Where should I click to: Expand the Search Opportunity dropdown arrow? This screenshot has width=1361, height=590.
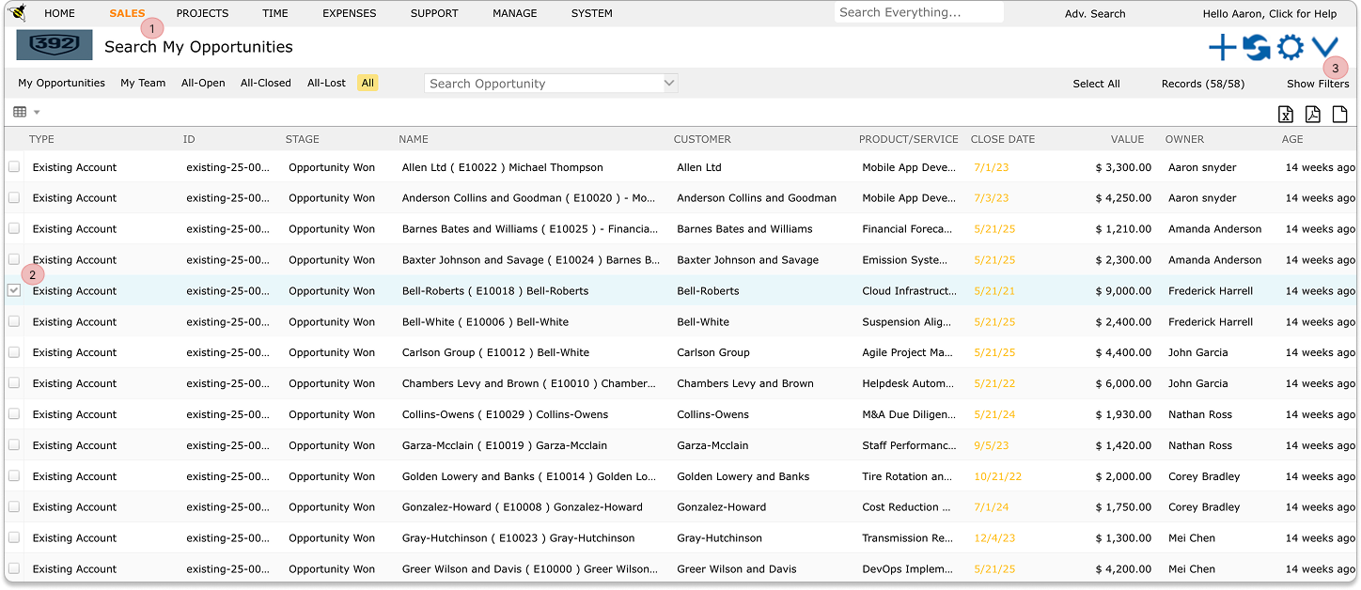669,83
